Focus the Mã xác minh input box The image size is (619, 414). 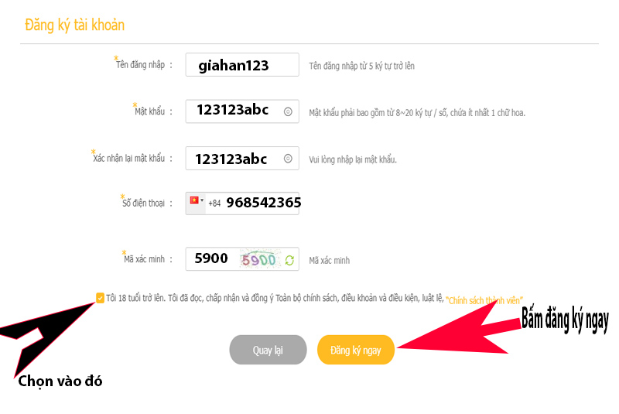click(210, 259)
